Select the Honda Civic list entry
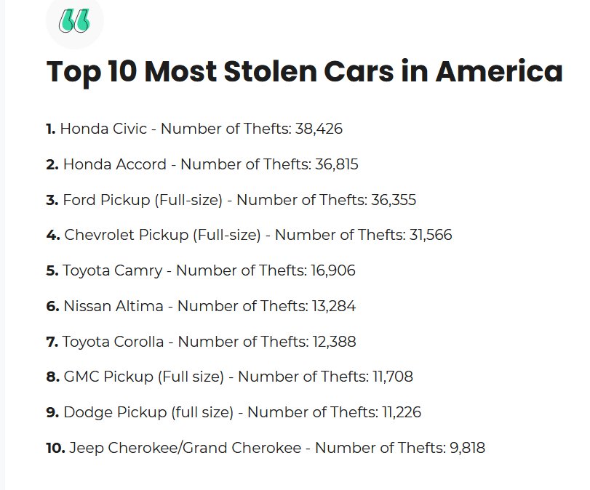 [194, 129]
